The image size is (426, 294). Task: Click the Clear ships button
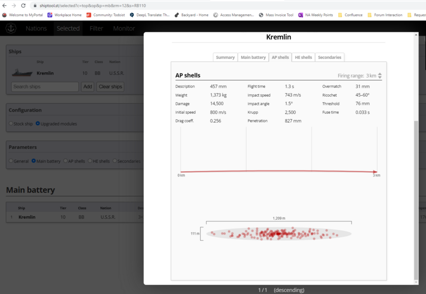click(110, 87)
